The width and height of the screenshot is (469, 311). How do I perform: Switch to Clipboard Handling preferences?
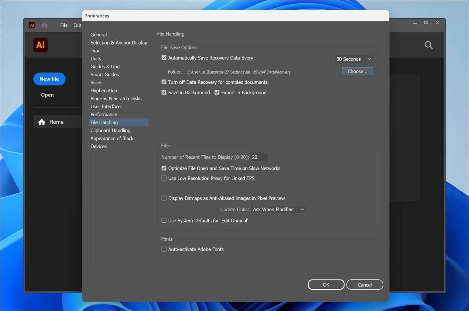pyautogui.click(x=110, y=130)
